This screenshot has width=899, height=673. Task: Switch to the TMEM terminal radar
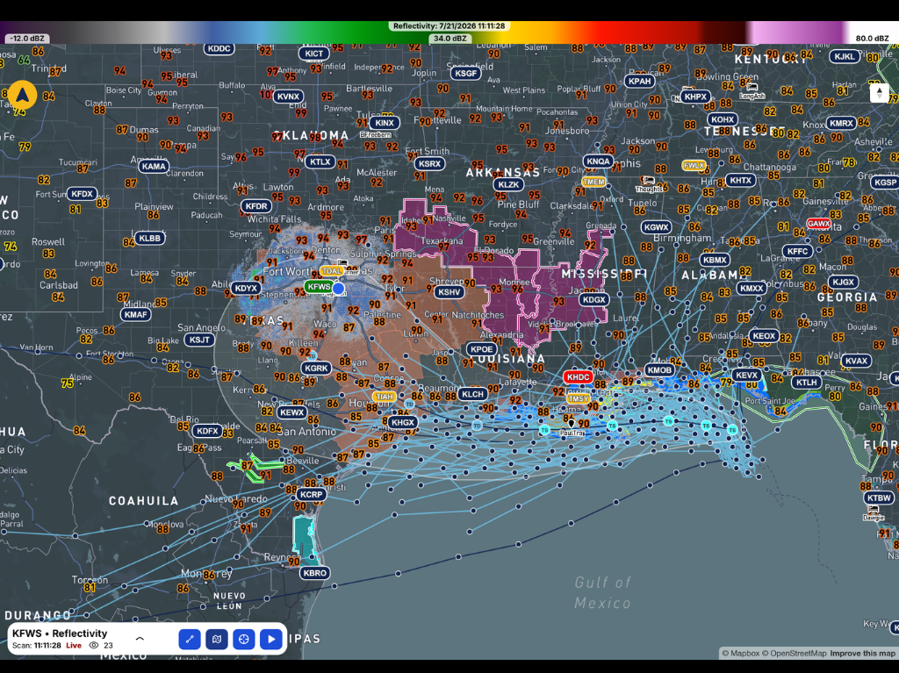[x=593, y=182]
